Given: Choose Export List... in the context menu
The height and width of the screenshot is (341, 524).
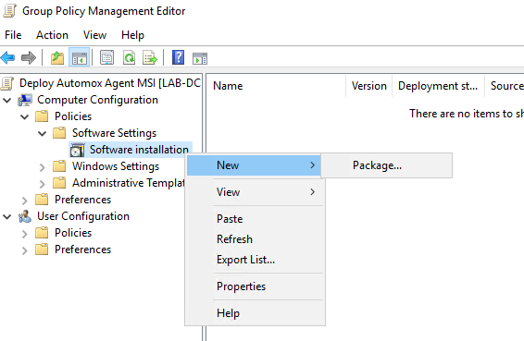Looking at the screenshot, I should (255, 260).
